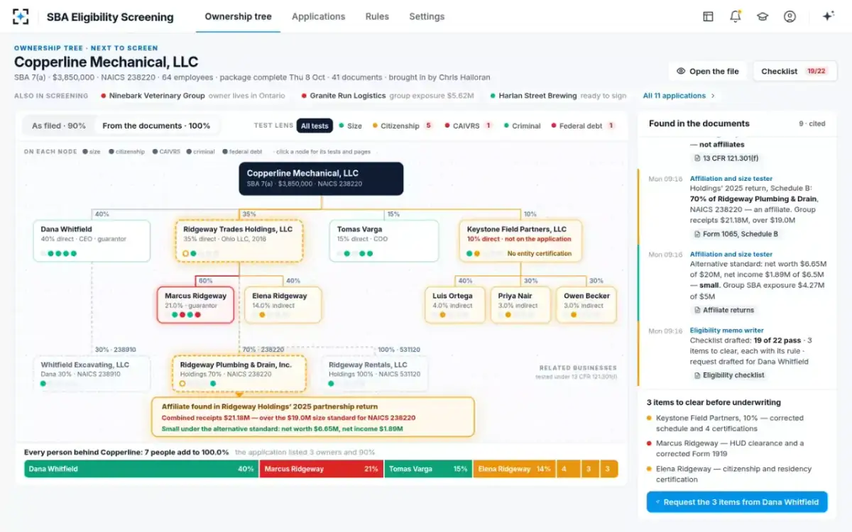Click the Eligibility memo writer entry heading
This screenshot has height=532, width=852.
[x=726, y=331]
